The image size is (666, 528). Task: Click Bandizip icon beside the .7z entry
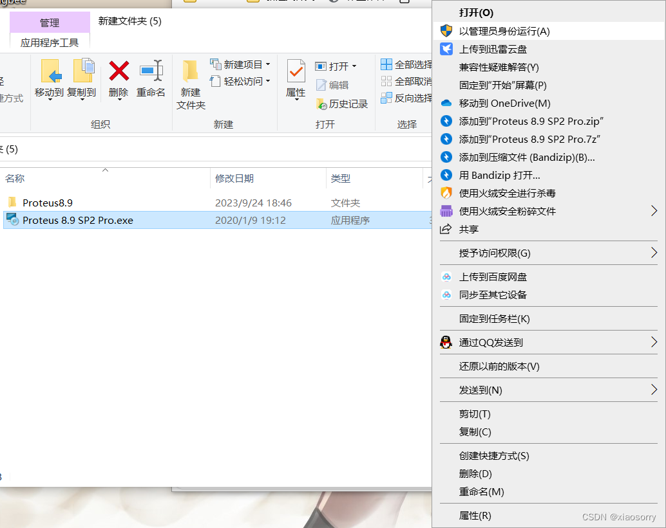(x=446, y=139)
